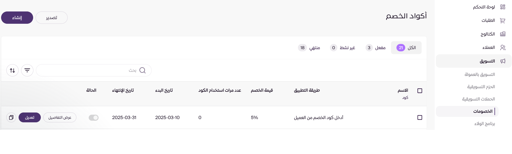Image resolution: width=512 pixels, height=154 pixels.
Task: Open the catalog icon in sidebar
Action: pos(503,34)
